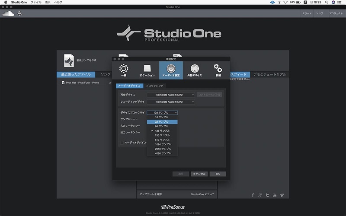Expand the レコーディングデバイス device dropdown
The image size is (346, 216).
[170, 102]
